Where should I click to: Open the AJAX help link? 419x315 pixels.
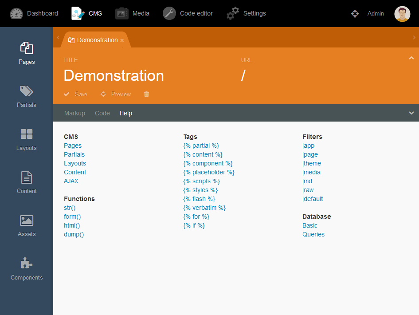71,181
